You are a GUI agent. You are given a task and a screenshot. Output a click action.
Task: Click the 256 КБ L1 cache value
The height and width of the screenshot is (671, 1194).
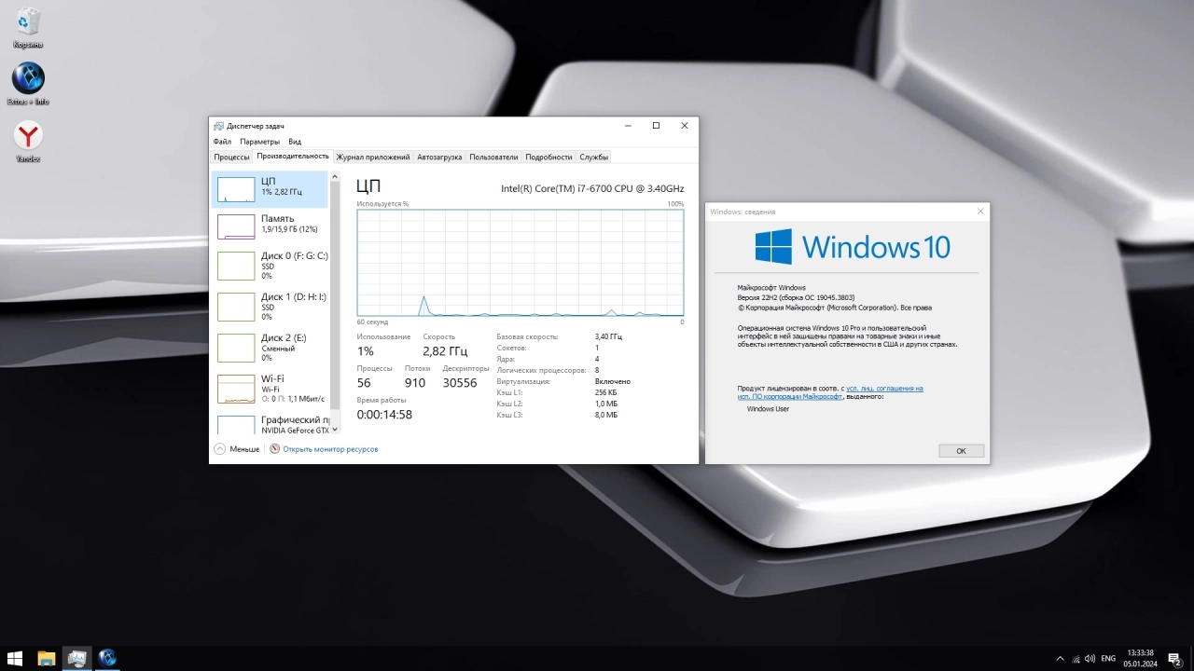606,392
